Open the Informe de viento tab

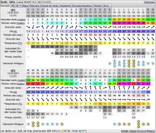coord(49,5)
